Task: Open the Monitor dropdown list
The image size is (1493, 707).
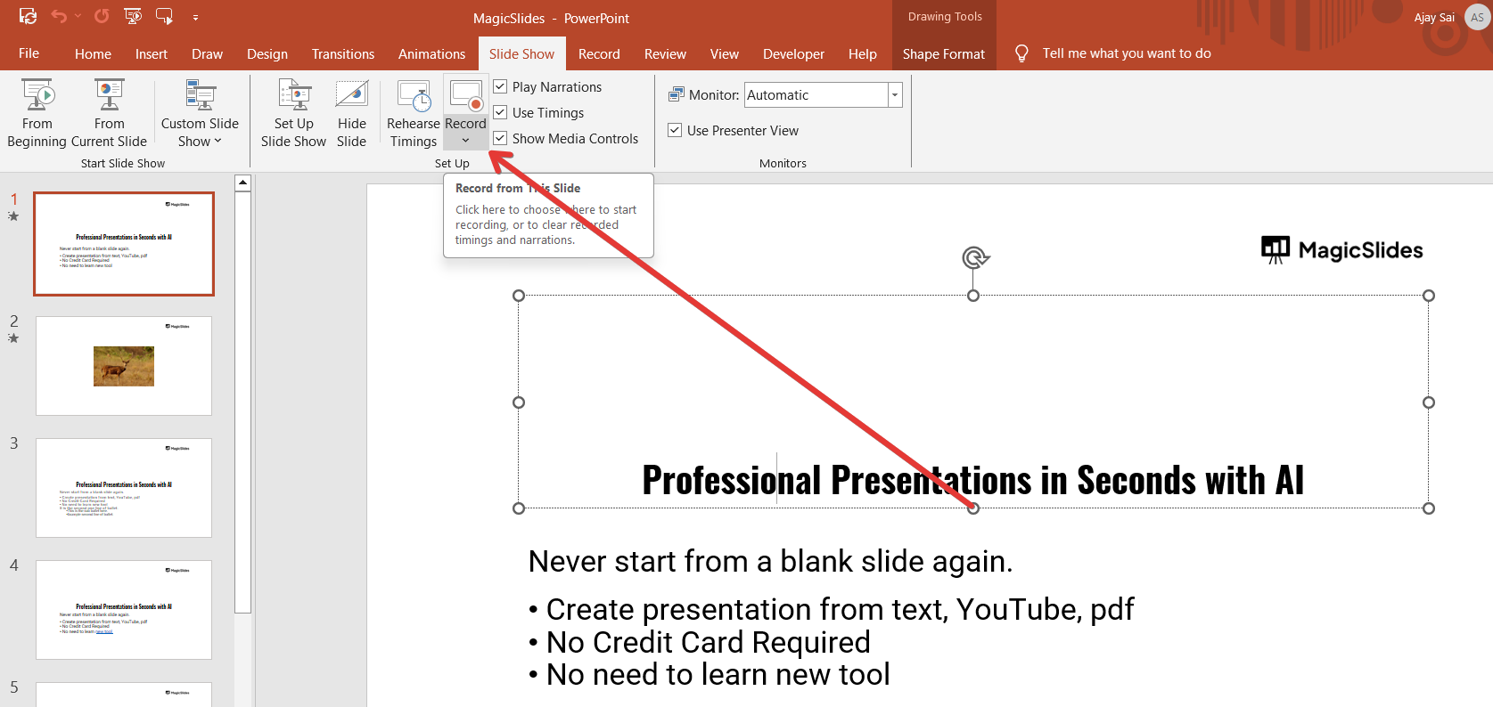Action: click(x=895, y=94)
